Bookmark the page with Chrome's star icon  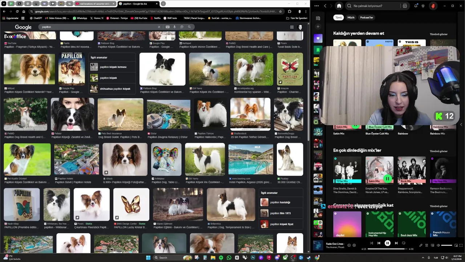click(280, 11)
